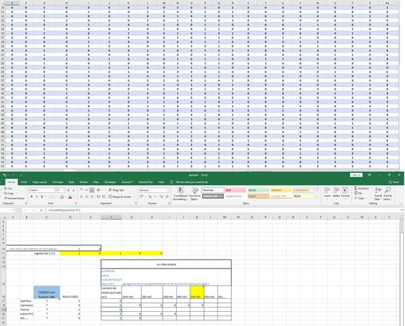This screenshot has width=405, height=326.
Task: Click the Insert cells icon
Action: (x=326, y=192)
